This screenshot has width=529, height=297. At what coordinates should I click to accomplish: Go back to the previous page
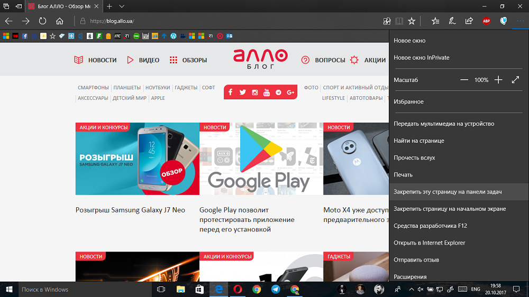(x=9, y=21)
